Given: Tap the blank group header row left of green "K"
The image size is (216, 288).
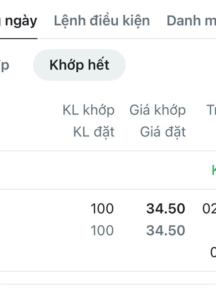Looking at the screenshot, I should click(x=90, y=170).
